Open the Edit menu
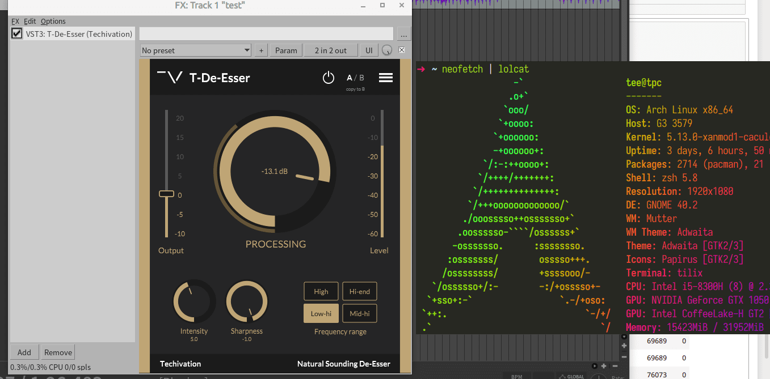This screenshot has width=770, height=379. 30,21
